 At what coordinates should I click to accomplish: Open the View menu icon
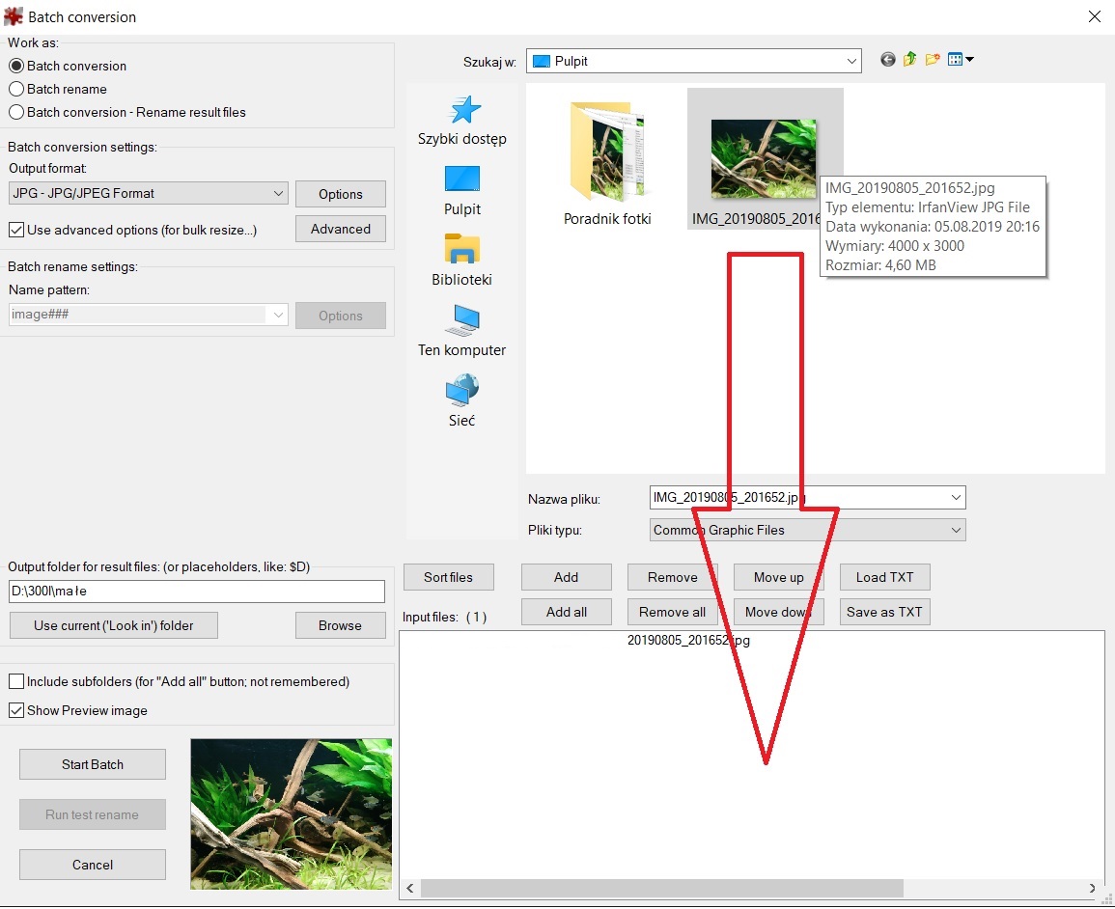pyautogui.click(x=961, y=60)
